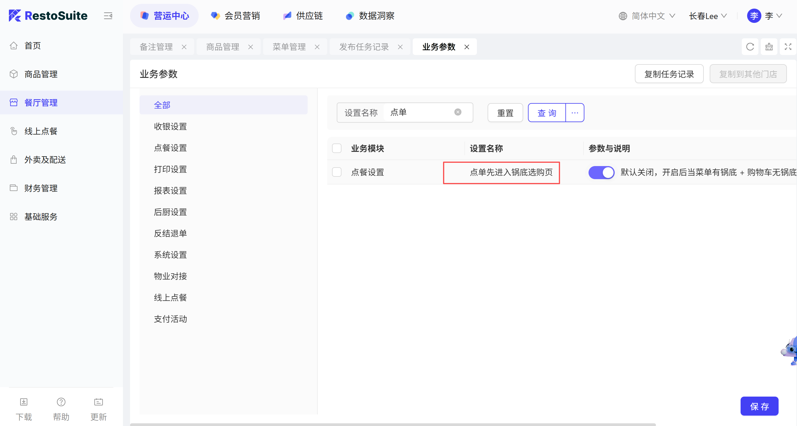This screenshot has height=426, width=797.
Task: Switch to the 菜单管理 tab
Action: pyautogui.click(x=289, y=47)
